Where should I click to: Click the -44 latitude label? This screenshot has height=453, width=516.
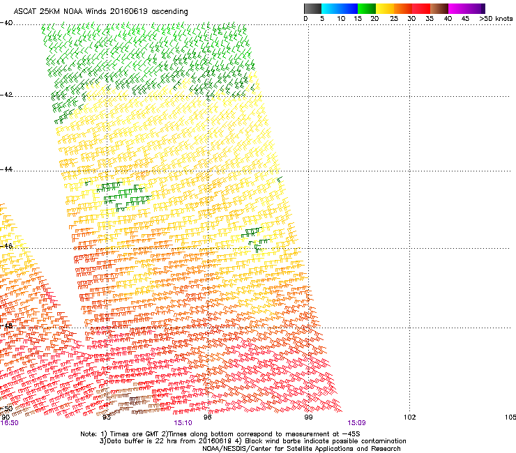click(x=6, y=169)
